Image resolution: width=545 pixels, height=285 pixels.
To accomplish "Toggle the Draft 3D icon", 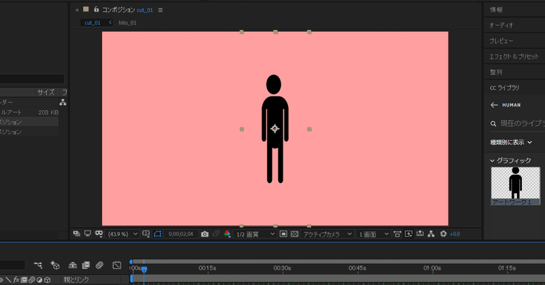I will tap(55, 265).
